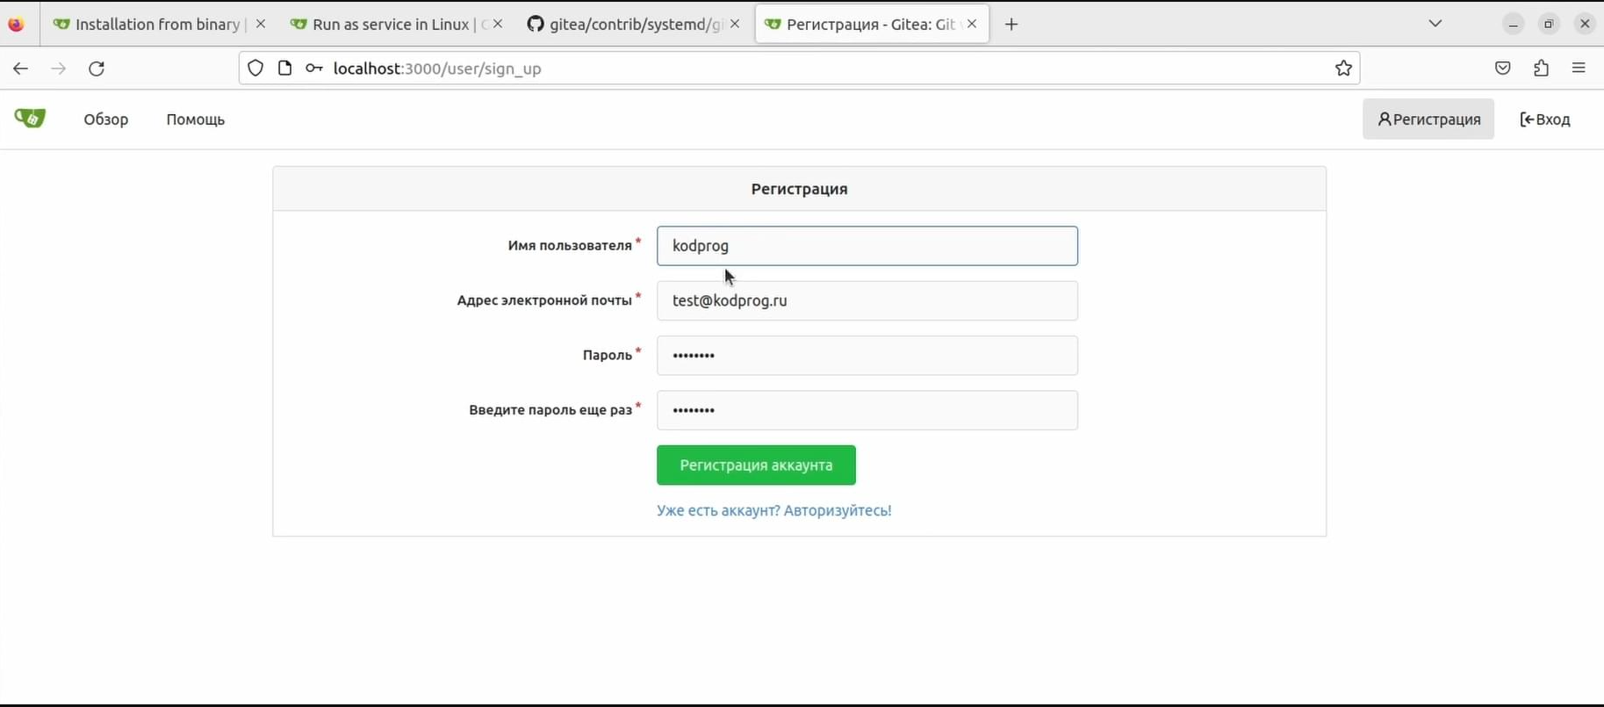Open the Помощь navigation item
Viewport: 1604px width, 707px height.
click(x=196, y=119)
